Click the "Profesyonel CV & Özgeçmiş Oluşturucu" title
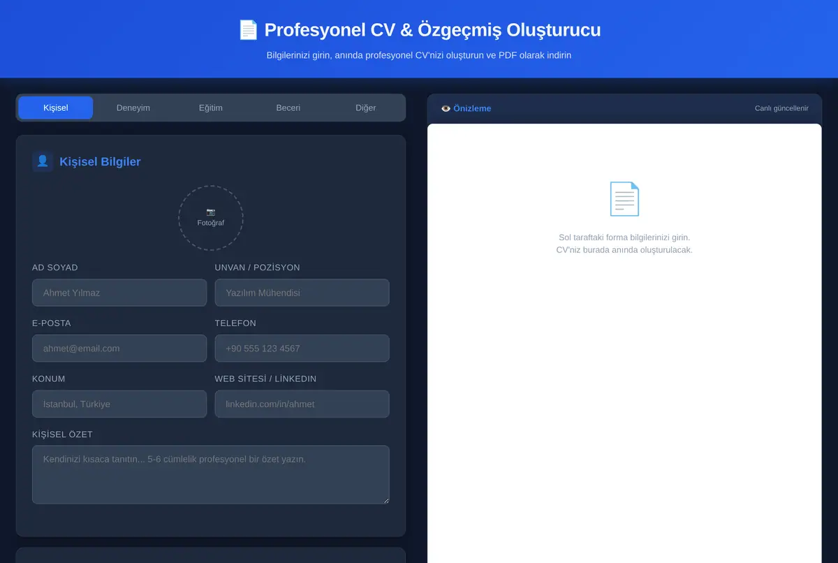Screen dimensions: 838x563 pos(432,30)
